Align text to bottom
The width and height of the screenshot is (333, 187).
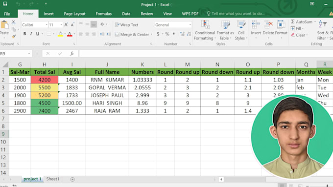tap(94, 24)
